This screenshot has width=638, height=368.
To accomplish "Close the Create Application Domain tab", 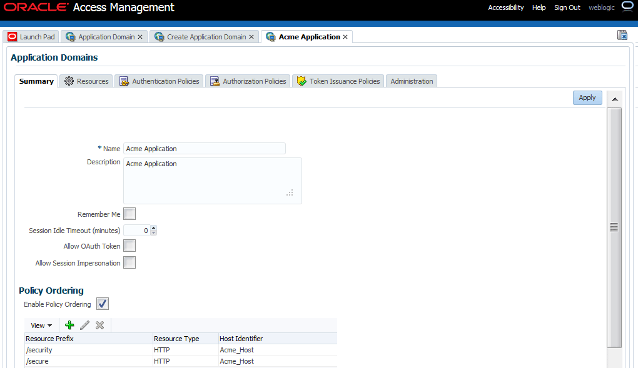I will coord(251,37).
